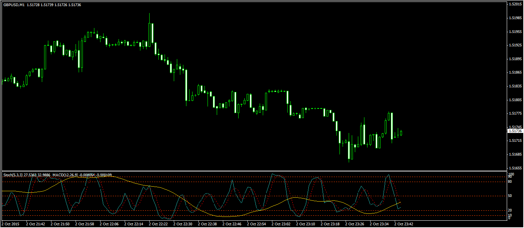Image resolution: width=524 pixels, height=228 pixels.
Task: Click the GBPUSD,M1 chart title label
Action: 15,5
